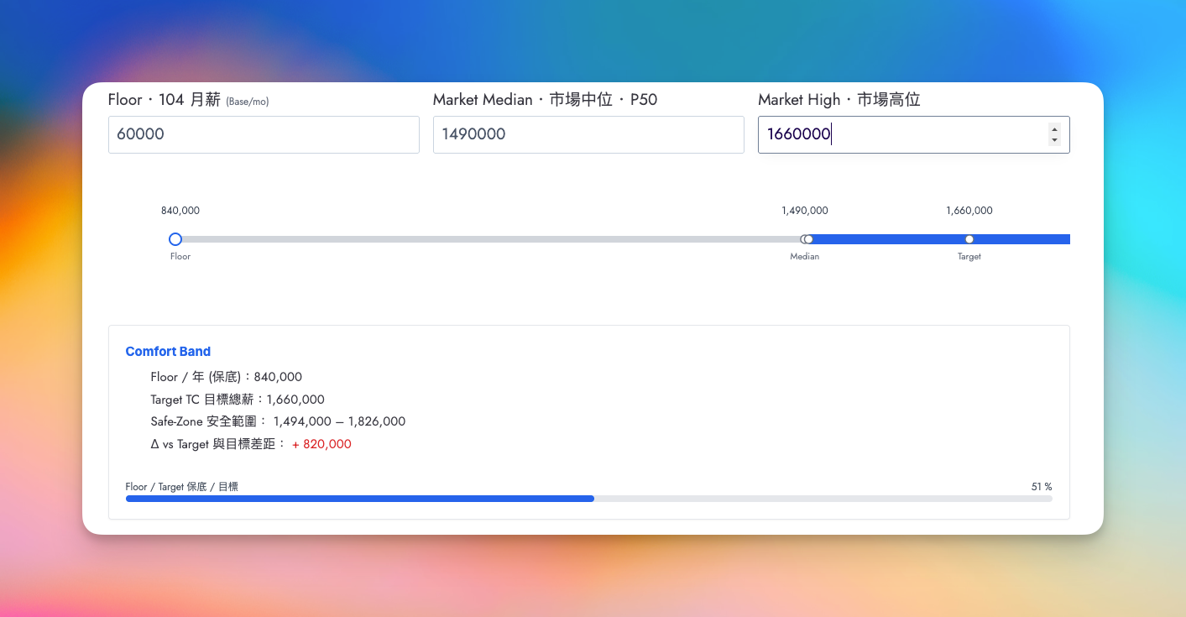Grab the Target handle on the slider
The height and width of the screenshot is (617, 1186).
(969, 239)
